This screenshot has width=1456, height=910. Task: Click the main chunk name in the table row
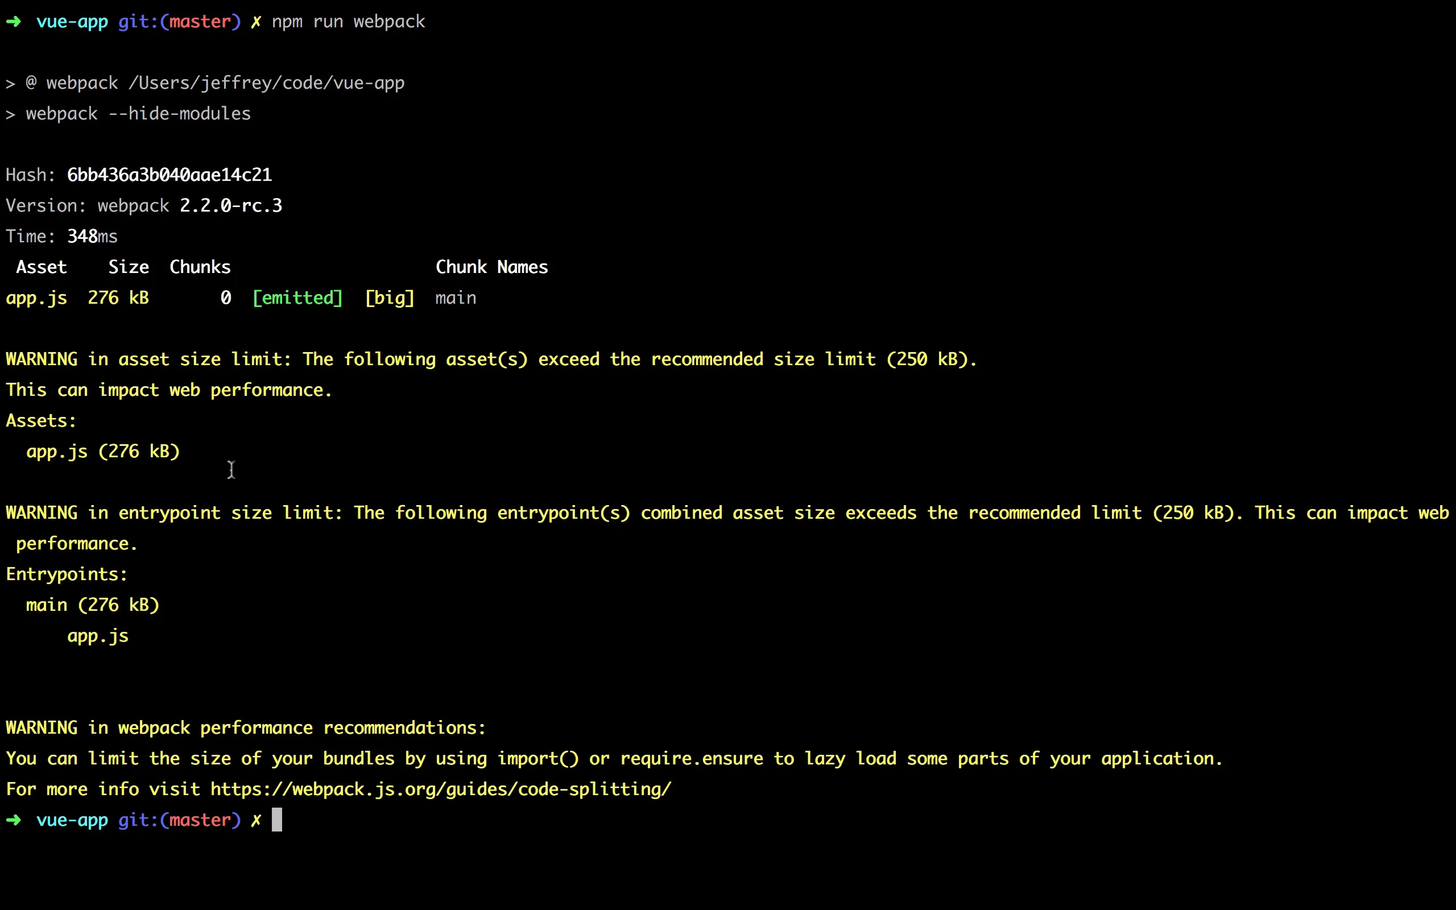pyautogui.click(x=456, y=298)
